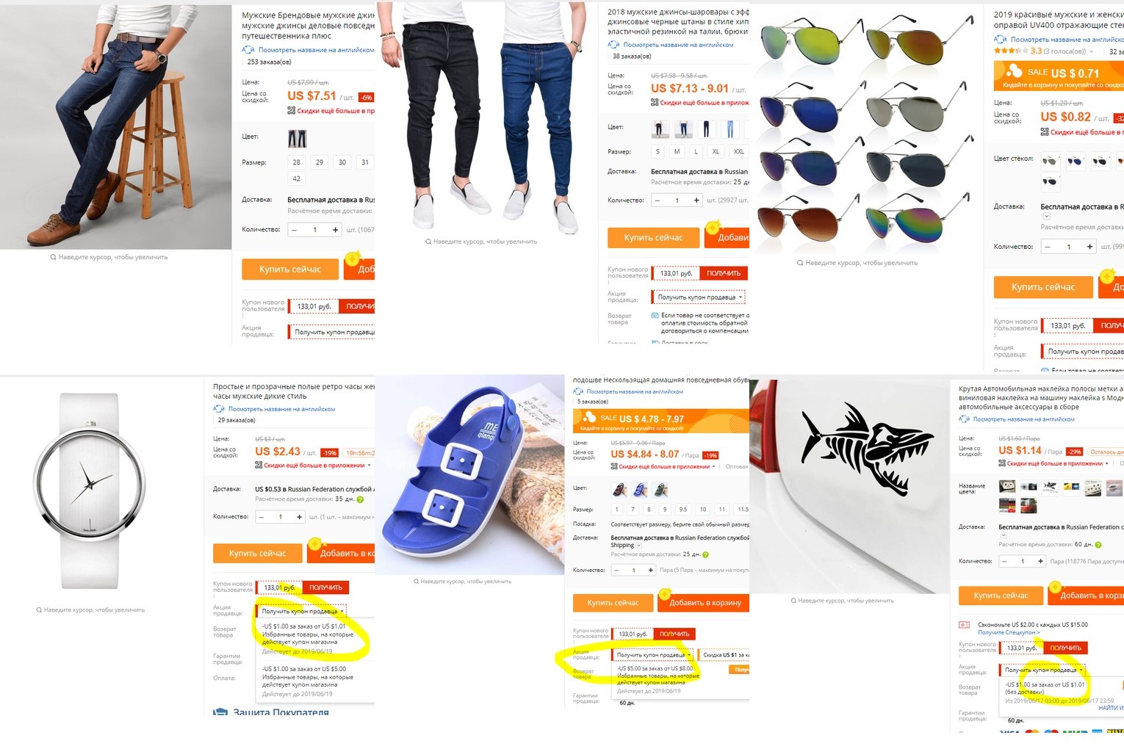Pick sandal size 9.5
Screen dimensions: 1124x749
tap(683, 509)
